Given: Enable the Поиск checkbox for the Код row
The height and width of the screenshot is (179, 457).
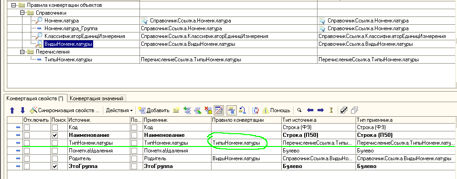Looking at the screenshot, I should point(55,127).
